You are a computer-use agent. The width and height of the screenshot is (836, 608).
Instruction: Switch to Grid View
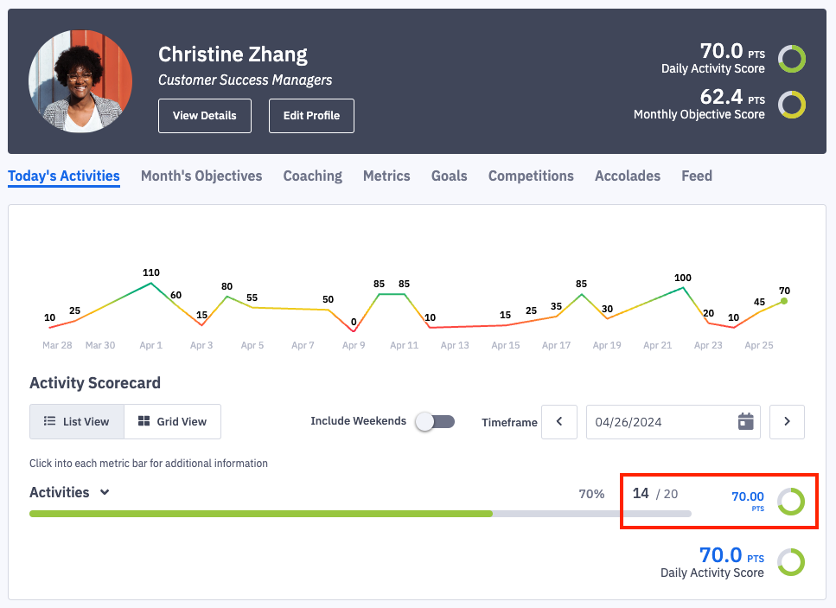click(x=172, y=422)
